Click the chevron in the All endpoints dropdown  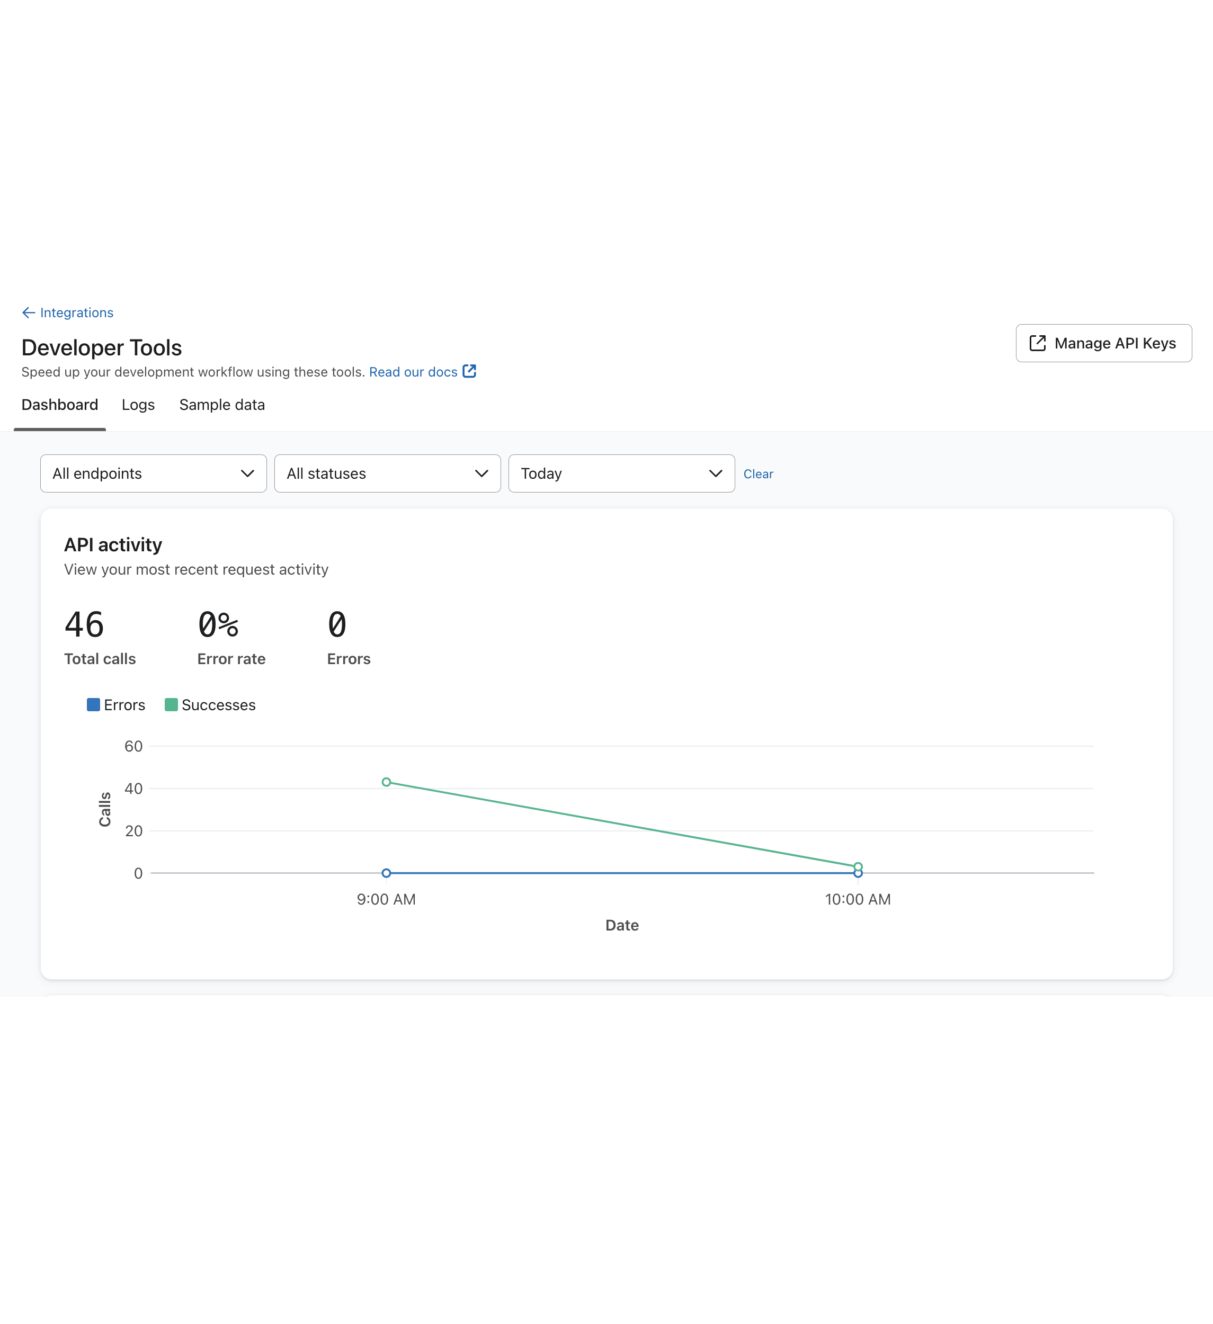[x=247, y=473]
